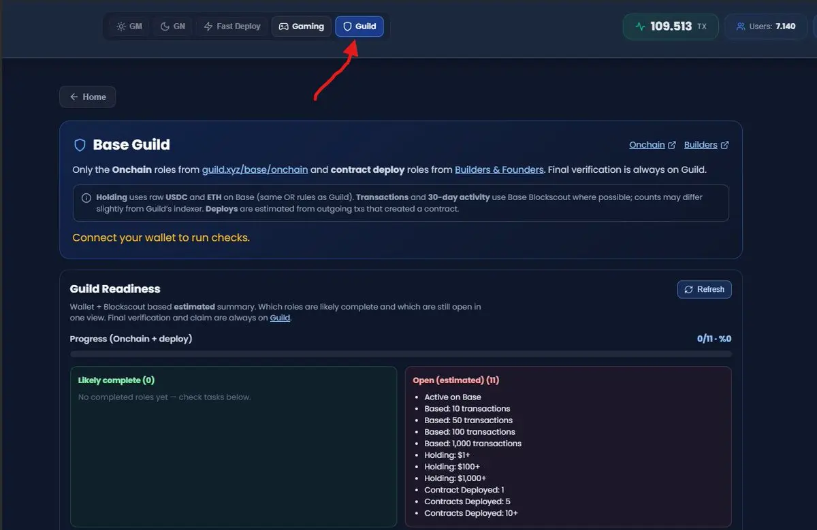The image size is (817, 530).
Task: Open the Guild link in readiness description
Action: pyautogui.click(x=280, y=318)
